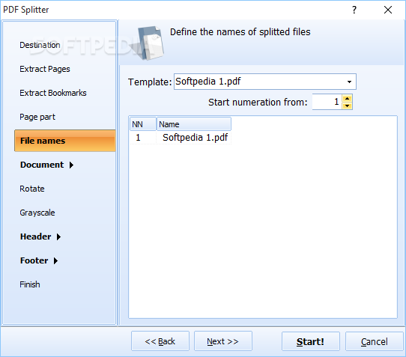406x357 pixels.
Task: Close the PDF Splitter dialog
Action: (x=388, y=10)
